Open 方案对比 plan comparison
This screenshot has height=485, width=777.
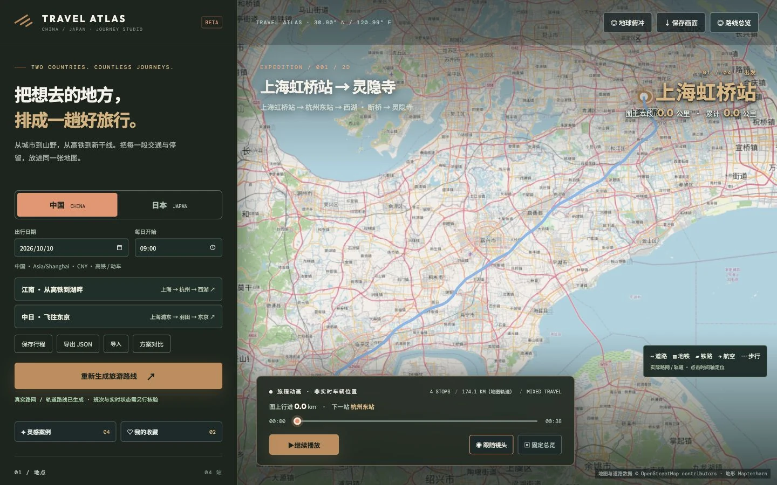(152, 344)
